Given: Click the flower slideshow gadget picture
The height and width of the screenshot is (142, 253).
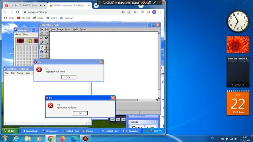Looking at the screenshot, I should [x=238, y=45].
